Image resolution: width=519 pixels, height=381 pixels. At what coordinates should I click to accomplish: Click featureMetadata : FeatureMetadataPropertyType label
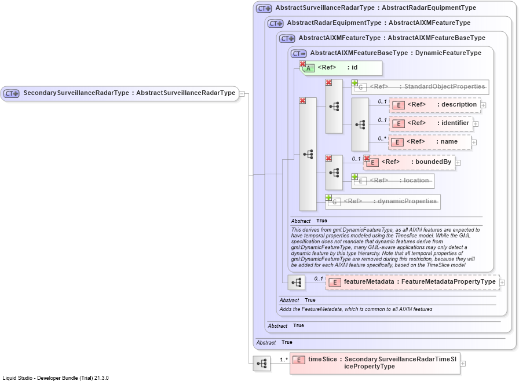pyautogui.click(x=420, y=282)
